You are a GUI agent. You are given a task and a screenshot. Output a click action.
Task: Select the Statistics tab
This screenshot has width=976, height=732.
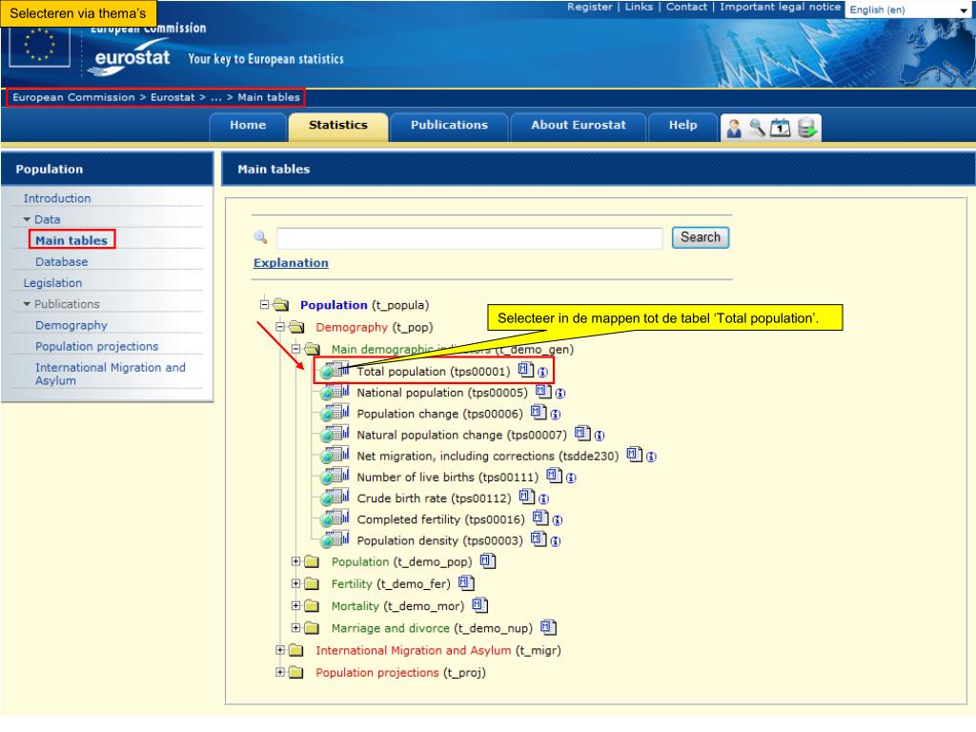tap(338, 125)
